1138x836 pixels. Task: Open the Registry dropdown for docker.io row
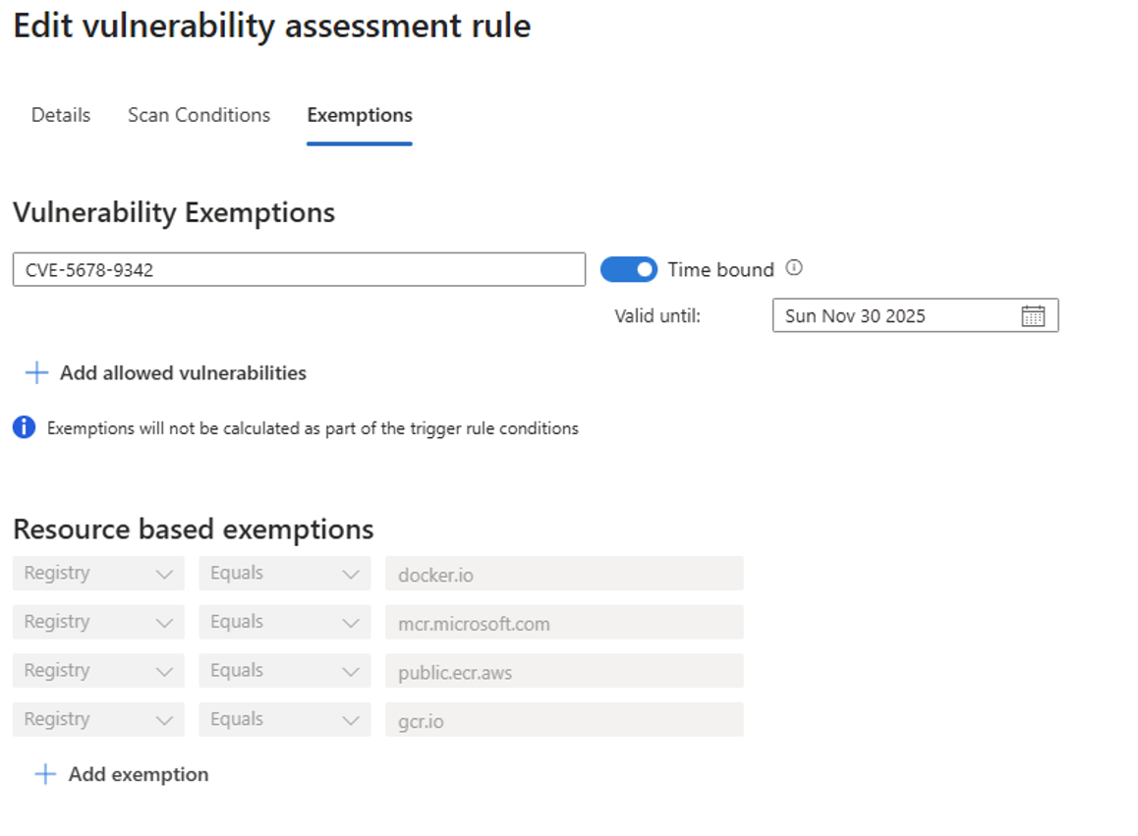[98, 574]
